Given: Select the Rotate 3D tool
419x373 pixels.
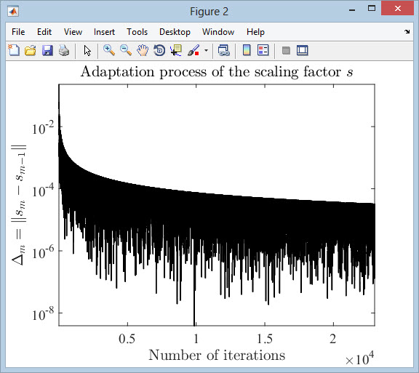Looking at the screenshot, I should tap(159, 50).
